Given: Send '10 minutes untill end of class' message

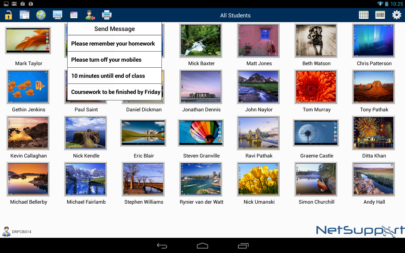Looking at the screenshot, I should pyautogui.click(x=115, y=76).
